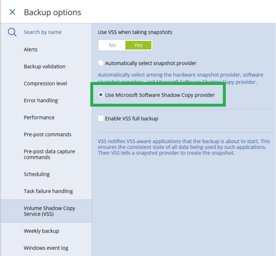
Task: Switch VSS snapshots toggle to No
Action: click(x=112, y=45)
